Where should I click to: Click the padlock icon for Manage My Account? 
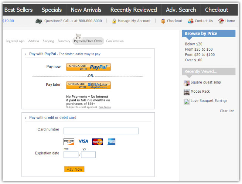click(114, 21)
